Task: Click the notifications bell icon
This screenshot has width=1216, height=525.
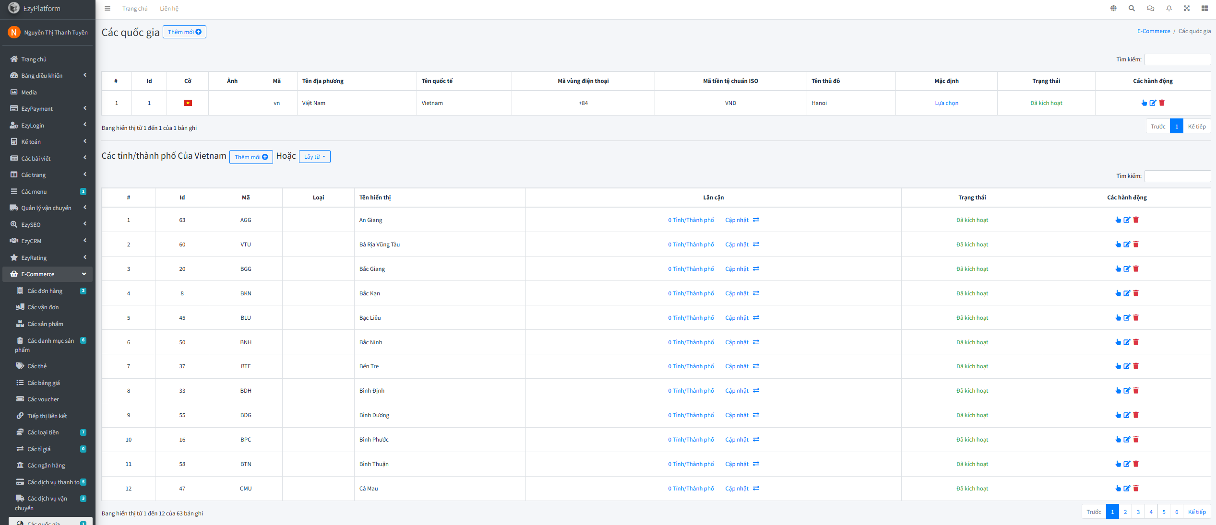Action: [1169, 8]
